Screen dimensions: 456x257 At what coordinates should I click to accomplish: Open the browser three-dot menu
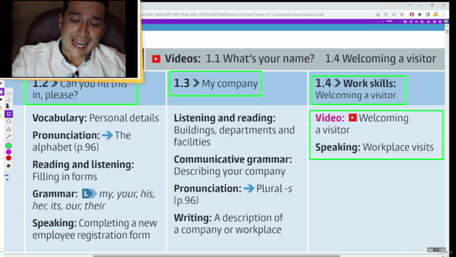[x=444, y=14]
